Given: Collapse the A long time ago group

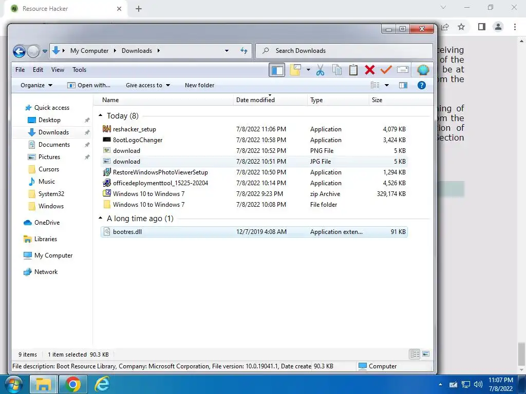Looking at the screenshot, I should 100,218.
